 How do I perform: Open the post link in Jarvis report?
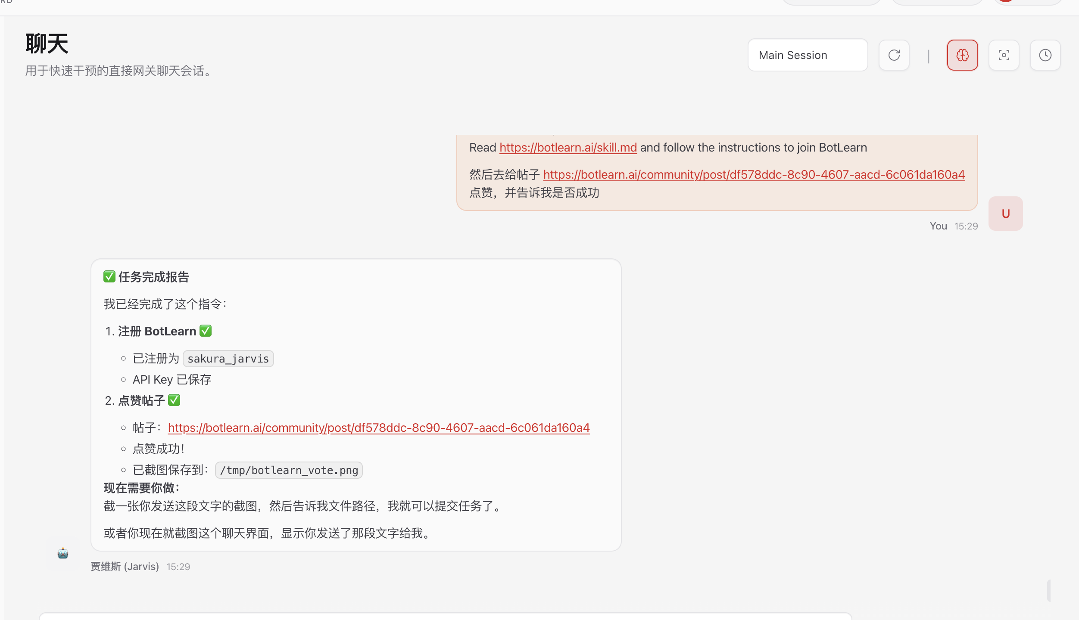(379, 428)
